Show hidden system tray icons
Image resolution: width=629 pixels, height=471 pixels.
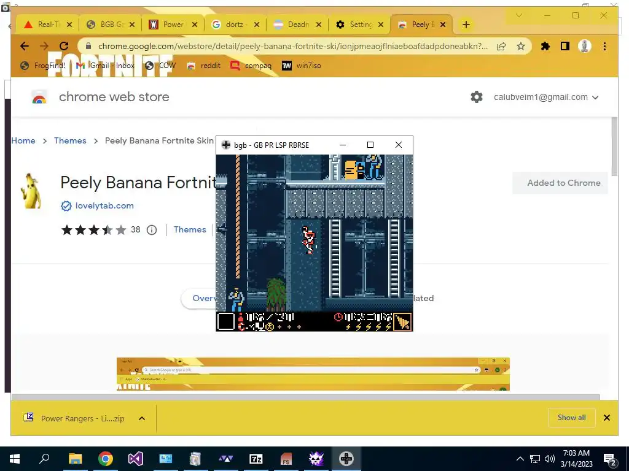click(x=520, y=459)
